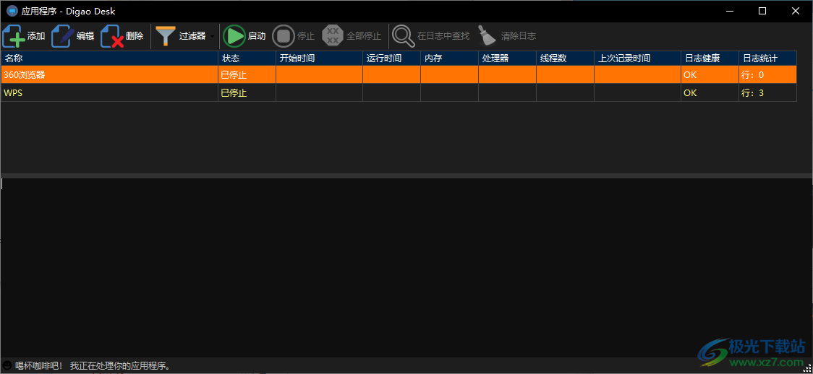813x374 pixels.
Task: Click OK log health in 360浏览器 row
Action: click(690, 74)
